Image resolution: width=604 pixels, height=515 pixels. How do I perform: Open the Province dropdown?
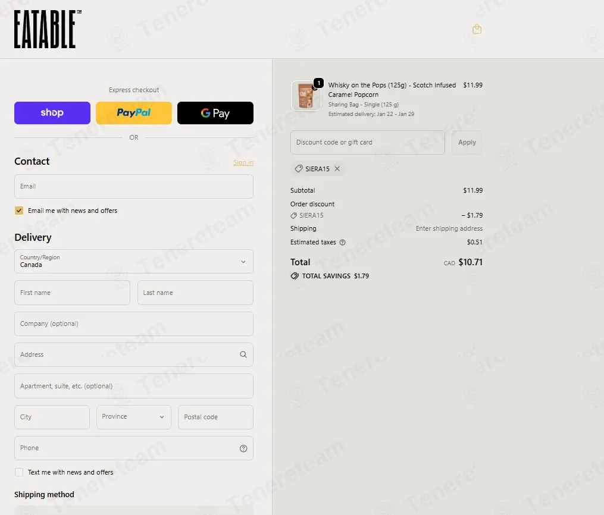pyautogui.click(x=134, y=417)
